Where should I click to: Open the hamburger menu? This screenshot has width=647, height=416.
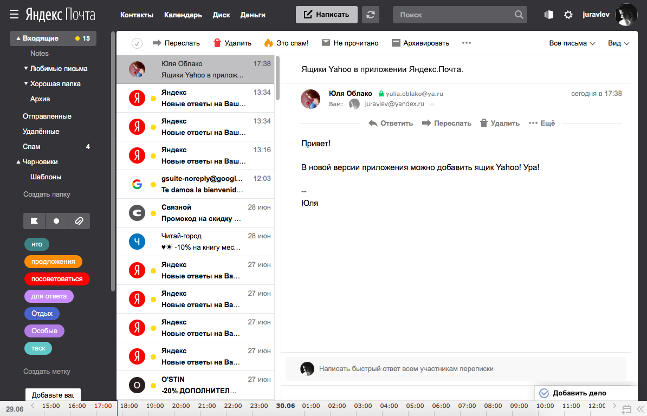(x=14, y=15)
